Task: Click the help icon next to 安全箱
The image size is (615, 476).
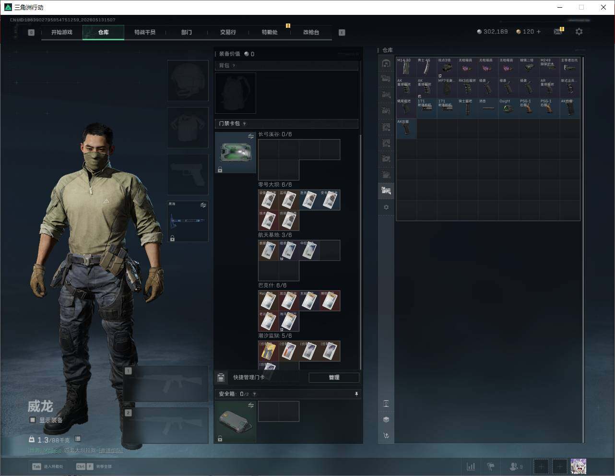Action: 254,394
